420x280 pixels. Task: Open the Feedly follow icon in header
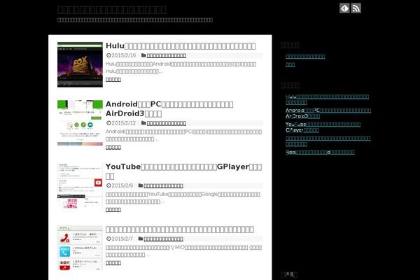point(344,8)
